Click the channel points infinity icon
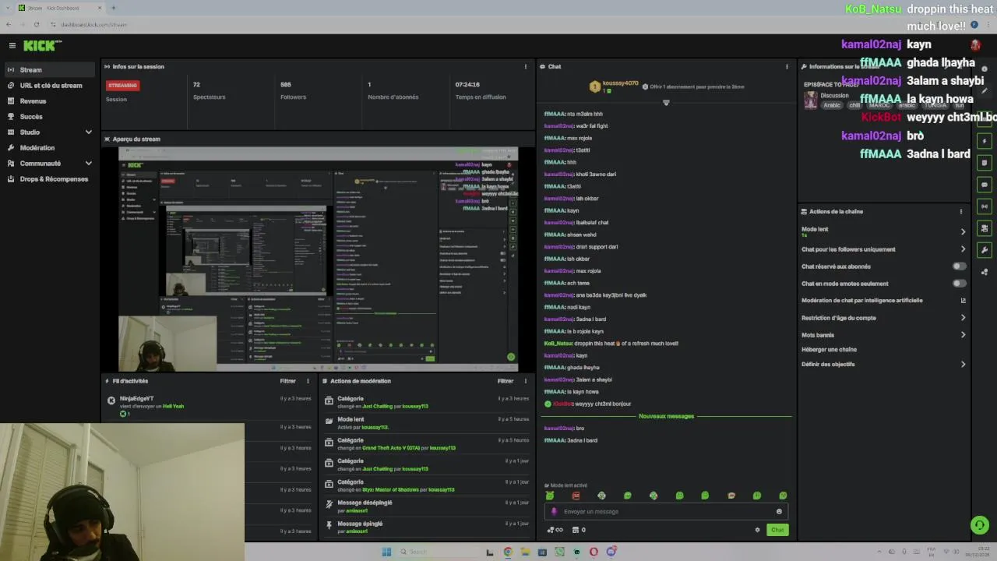 coord(555,530)
